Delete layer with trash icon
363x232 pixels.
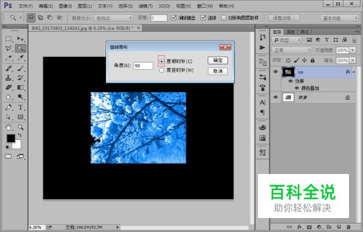coord(348,227)
